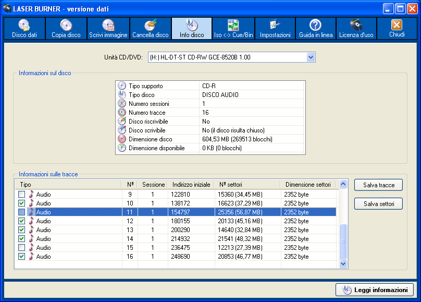Sort tracks by the Tipo column header
The height and width of the screenshot is (302, 421).
tap(69, 185)
